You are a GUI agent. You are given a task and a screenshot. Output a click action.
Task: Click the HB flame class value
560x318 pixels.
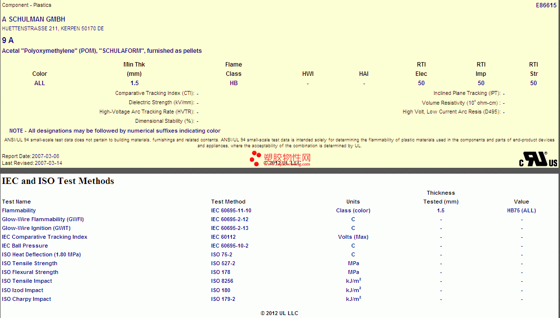pos(234,83)
